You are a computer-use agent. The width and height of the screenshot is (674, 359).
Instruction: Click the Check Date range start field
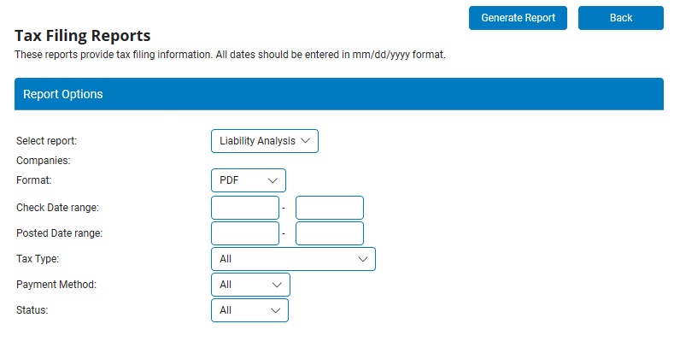pos(245,208)
